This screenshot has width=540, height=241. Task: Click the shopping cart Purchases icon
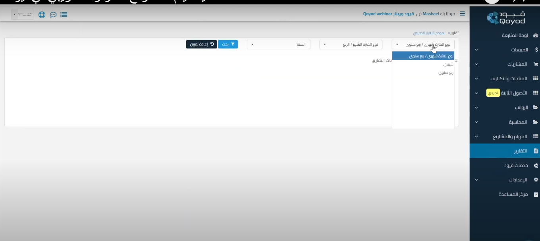click(535, 64)
